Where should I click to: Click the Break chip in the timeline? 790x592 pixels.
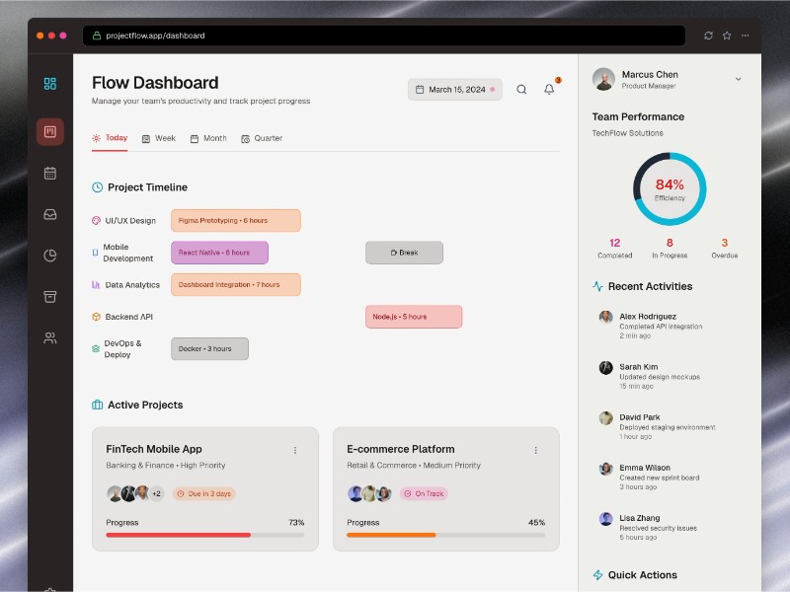[404, 253]
